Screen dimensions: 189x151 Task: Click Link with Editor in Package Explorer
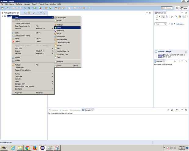29,13
